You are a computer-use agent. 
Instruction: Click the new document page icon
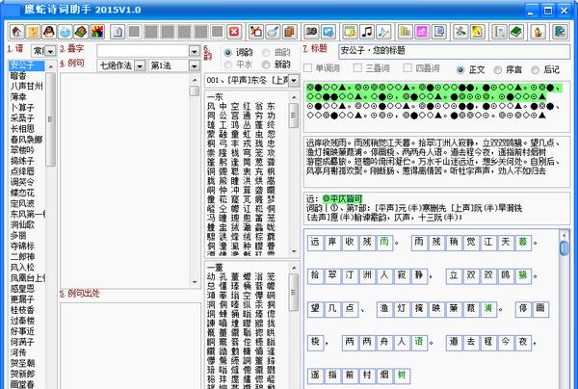[x=117, y=31]
